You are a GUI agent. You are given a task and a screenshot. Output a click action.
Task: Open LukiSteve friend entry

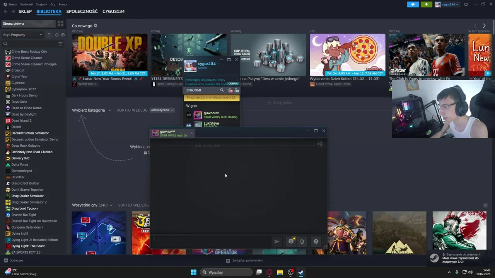click(x=212, y=124)
